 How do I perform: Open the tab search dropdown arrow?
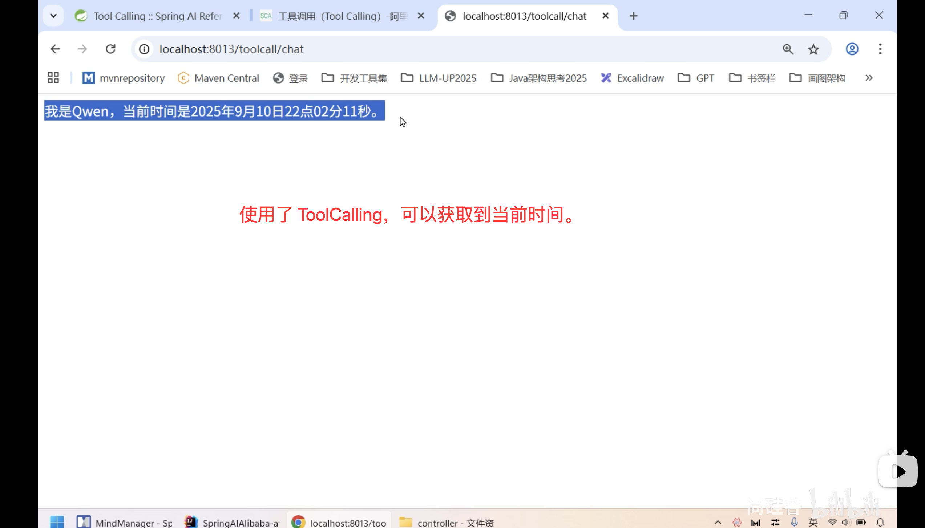53,16
